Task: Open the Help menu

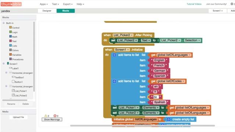Action: tap(80, 4)
